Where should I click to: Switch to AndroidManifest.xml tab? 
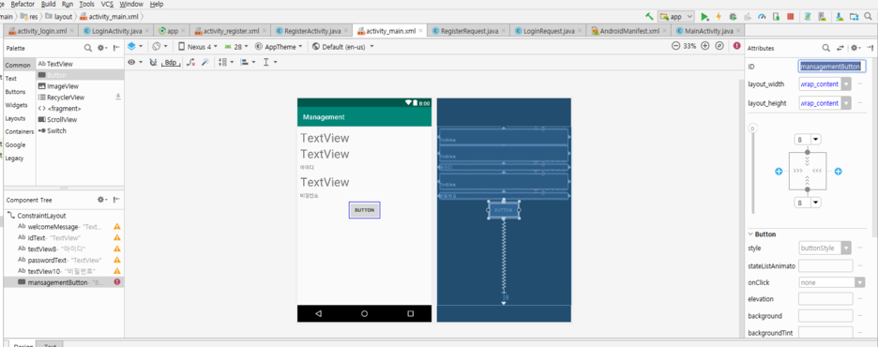(x=629, y=31)
